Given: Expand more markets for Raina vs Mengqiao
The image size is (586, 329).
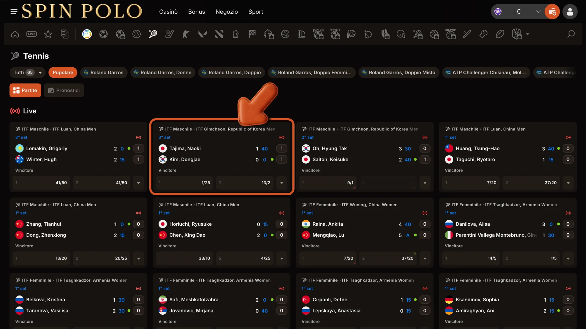Looking at the screenshot, I should 425,258.
